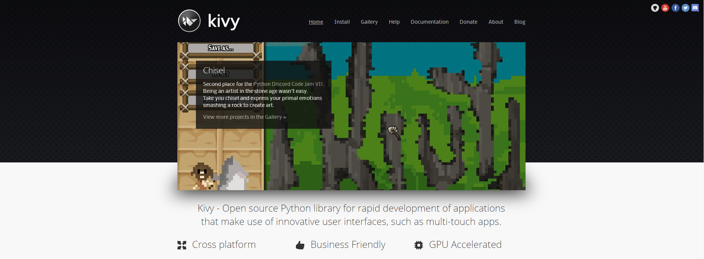Click the Business Friendly thumbs-up icon

[x=300, y=245]
